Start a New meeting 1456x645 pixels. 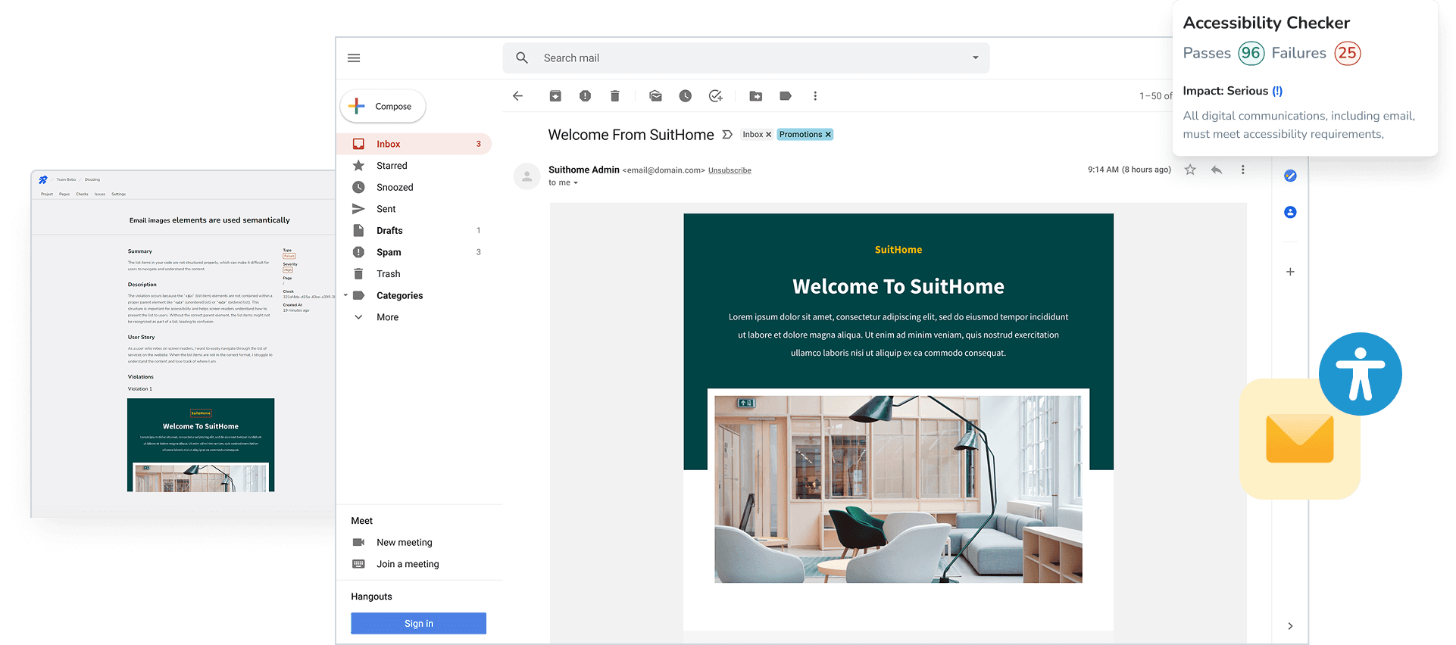[x=405, y=543]
